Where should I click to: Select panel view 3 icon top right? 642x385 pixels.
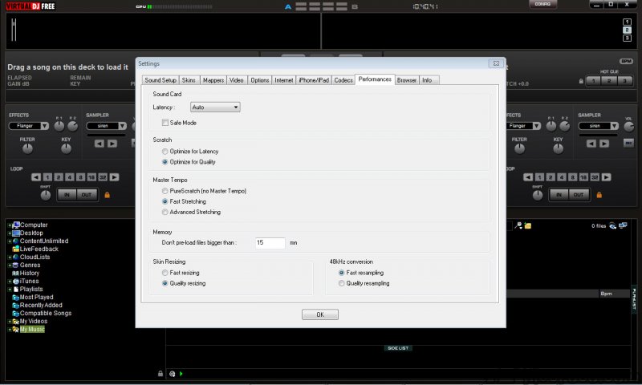coord(627,38)
